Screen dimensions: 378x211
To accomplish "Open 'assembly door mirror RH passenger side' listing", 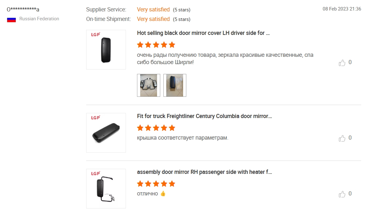I will (x=204, y=172).
